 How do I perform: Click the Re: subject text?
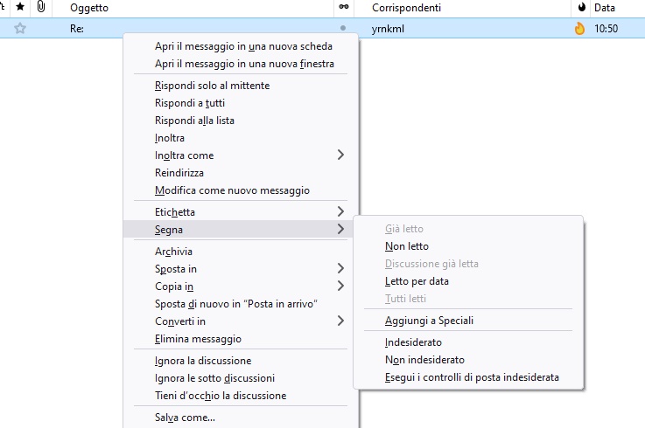pos(77,28)
